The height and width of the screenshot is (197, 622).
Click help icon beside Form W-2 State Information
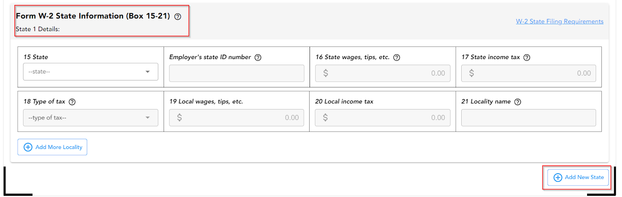pos(178,17)
